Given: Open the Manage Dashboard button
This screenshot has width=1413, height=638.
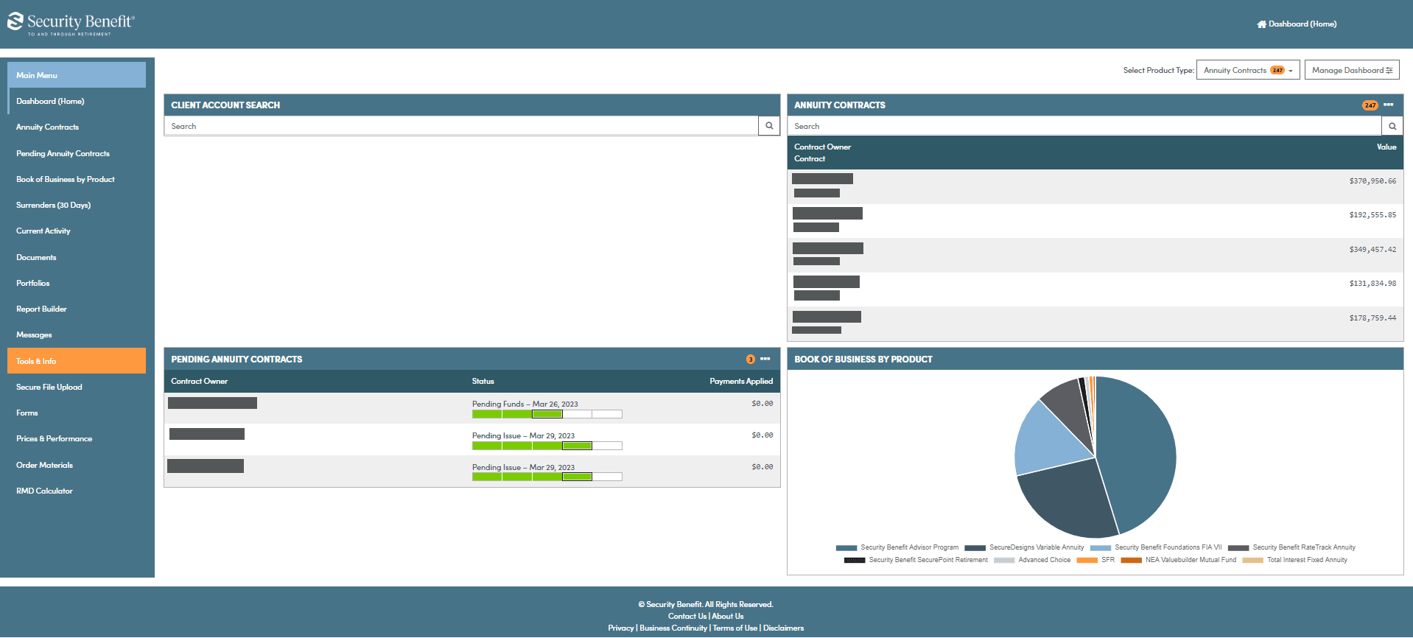Looking at the screenshot, I should coord(1351,70).
